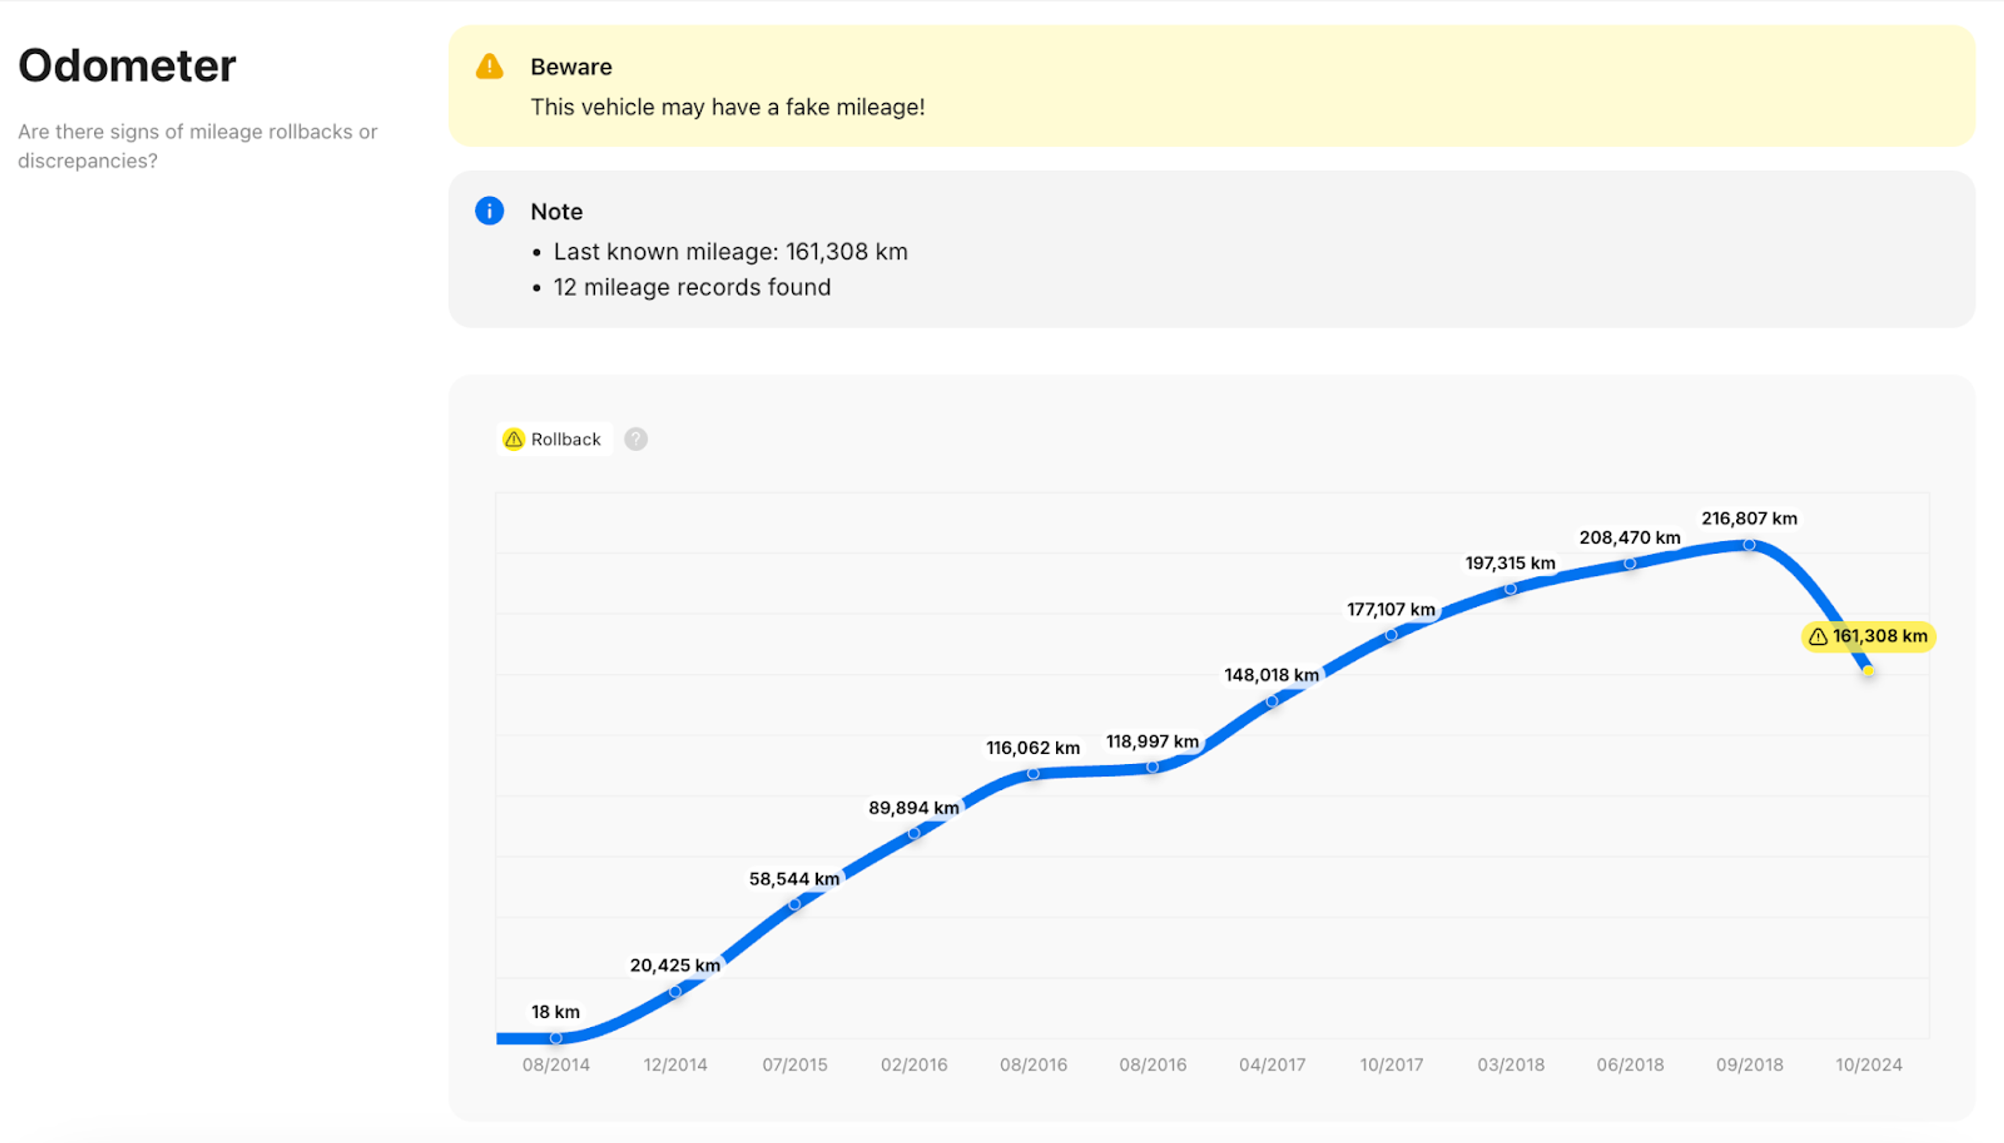Select the 197,315 km data point
The width and height of the screenshot is (2004, 1143).
tap(1510, 589)
